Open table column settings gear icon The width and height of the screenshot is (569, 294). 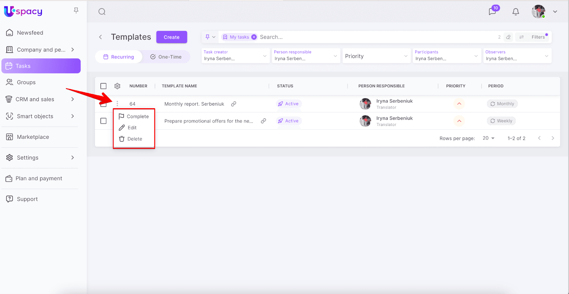click(117, 86)
